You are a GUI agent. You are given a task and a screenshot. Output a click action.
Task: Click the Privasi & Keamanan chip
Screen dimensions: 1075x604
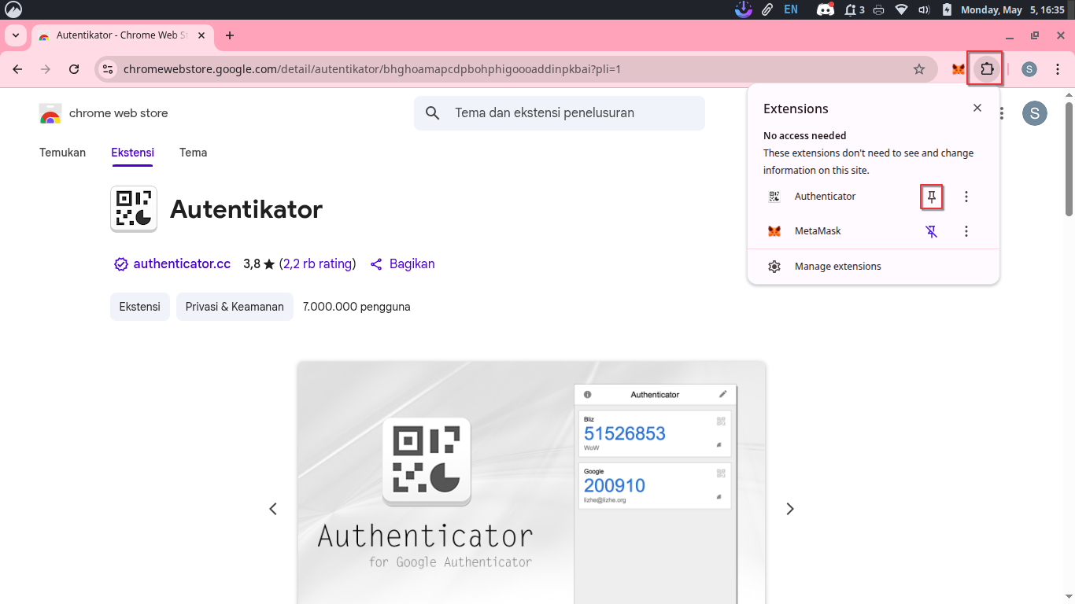pos(235,307)
